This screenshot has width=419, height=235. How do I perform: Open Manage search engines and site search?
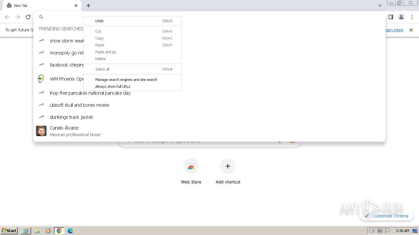click(133, 80)
